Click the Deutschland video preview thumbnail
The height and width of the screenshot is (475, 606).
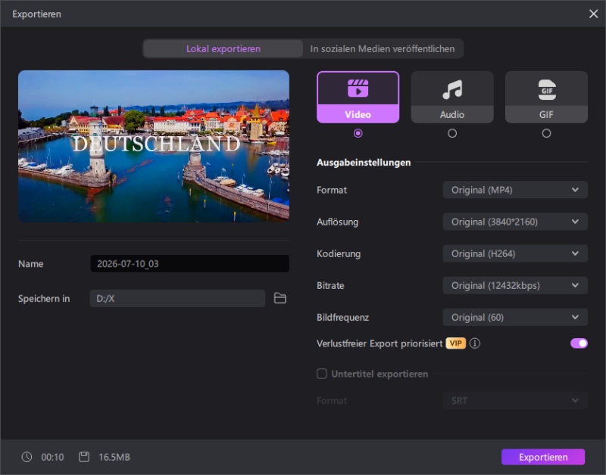point(154,146)
